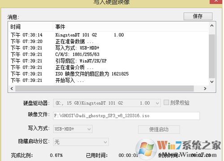
Task: Select the 正在准备数据 log row
Action: 108,42
